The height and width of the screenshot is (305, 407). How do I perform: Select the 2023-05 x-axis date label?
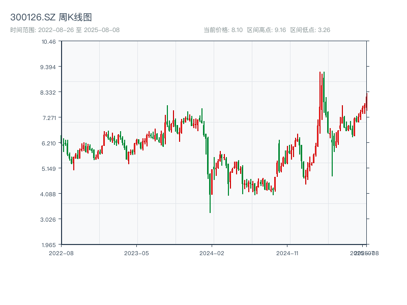coord(136,253)
